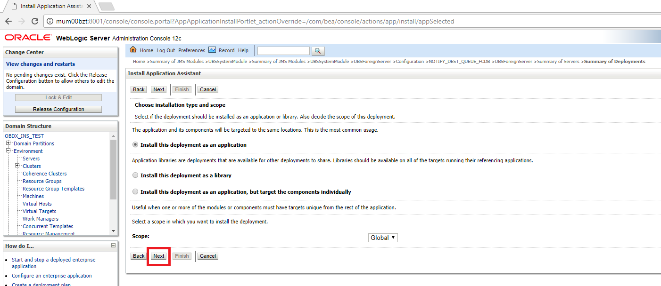
Task: Open Start and stop a deployed enterprise application
Action: (54, 263)
